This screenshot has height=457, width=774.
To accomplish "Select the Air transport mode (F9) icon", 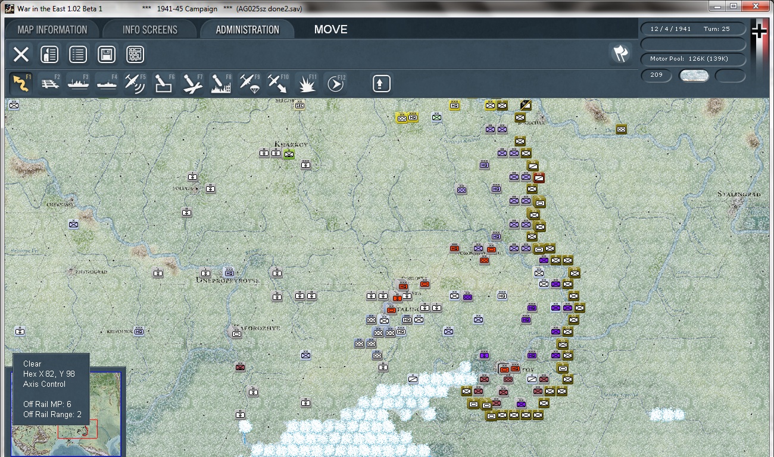I will 249,84.
